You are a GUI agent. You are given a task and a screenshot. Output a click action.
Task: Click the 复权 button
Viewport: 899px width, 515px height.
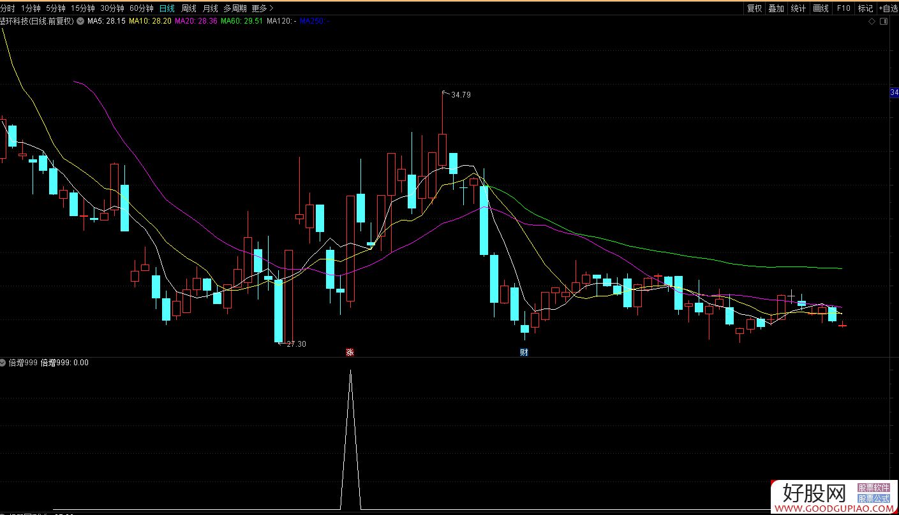tap(755, 8)
